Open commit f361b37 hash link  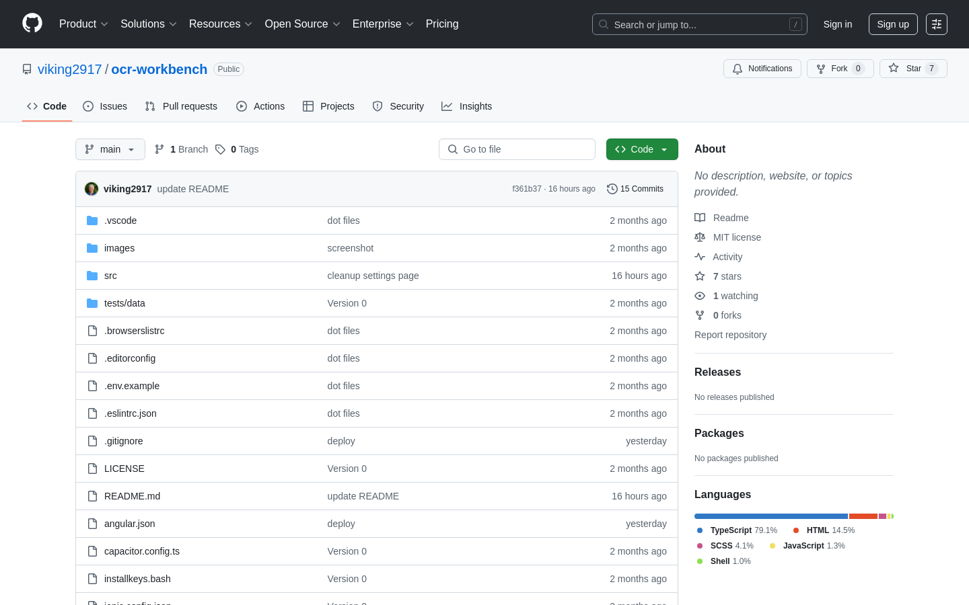click(x=527, y=189)
